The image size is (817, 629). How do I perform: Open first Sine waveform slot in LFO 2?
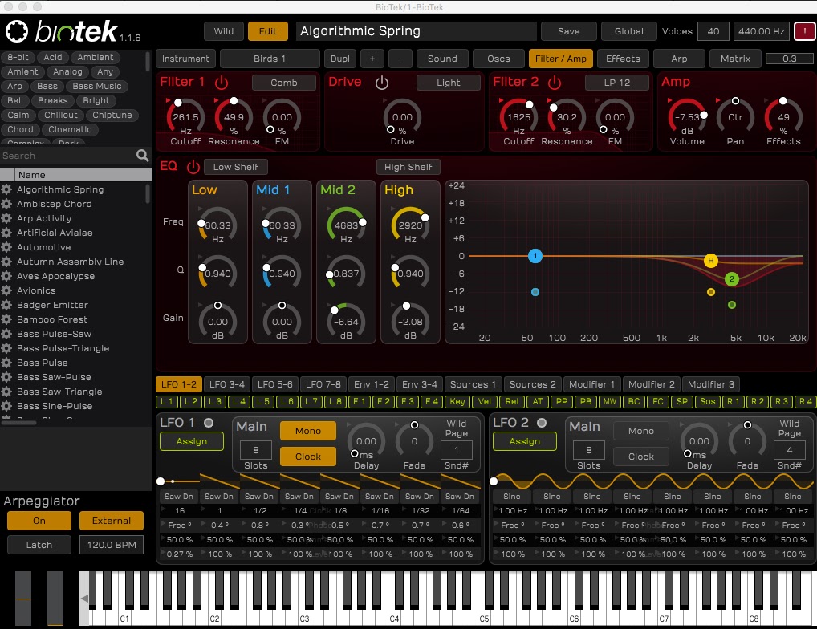[x=512, y=497]
